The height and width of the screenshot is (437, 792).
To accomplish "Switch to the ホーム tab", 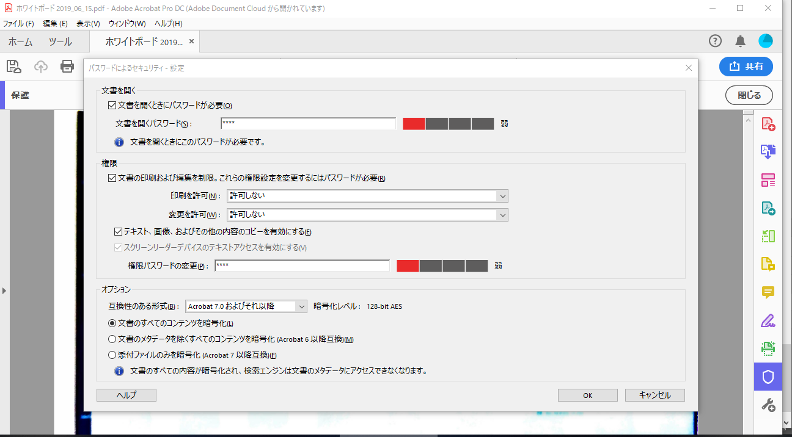I will [x=20, y=42].
